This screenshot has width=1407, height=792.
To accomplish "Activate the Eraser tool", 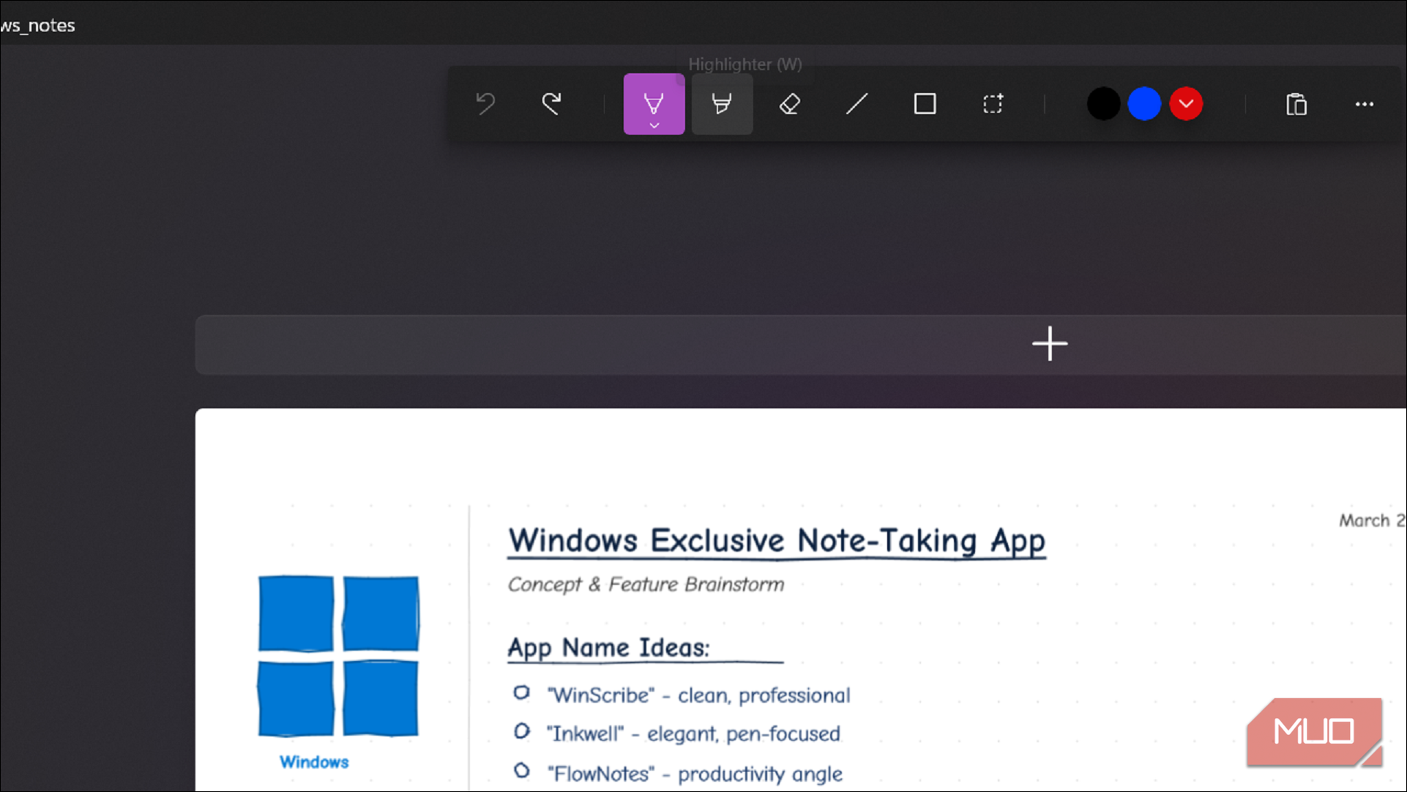I will click(789, 104).
